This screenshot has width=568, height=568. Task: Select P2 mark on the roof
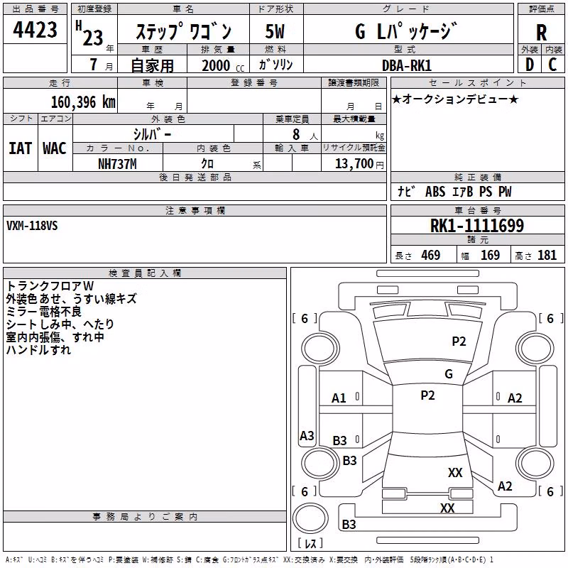click(427, 395)
